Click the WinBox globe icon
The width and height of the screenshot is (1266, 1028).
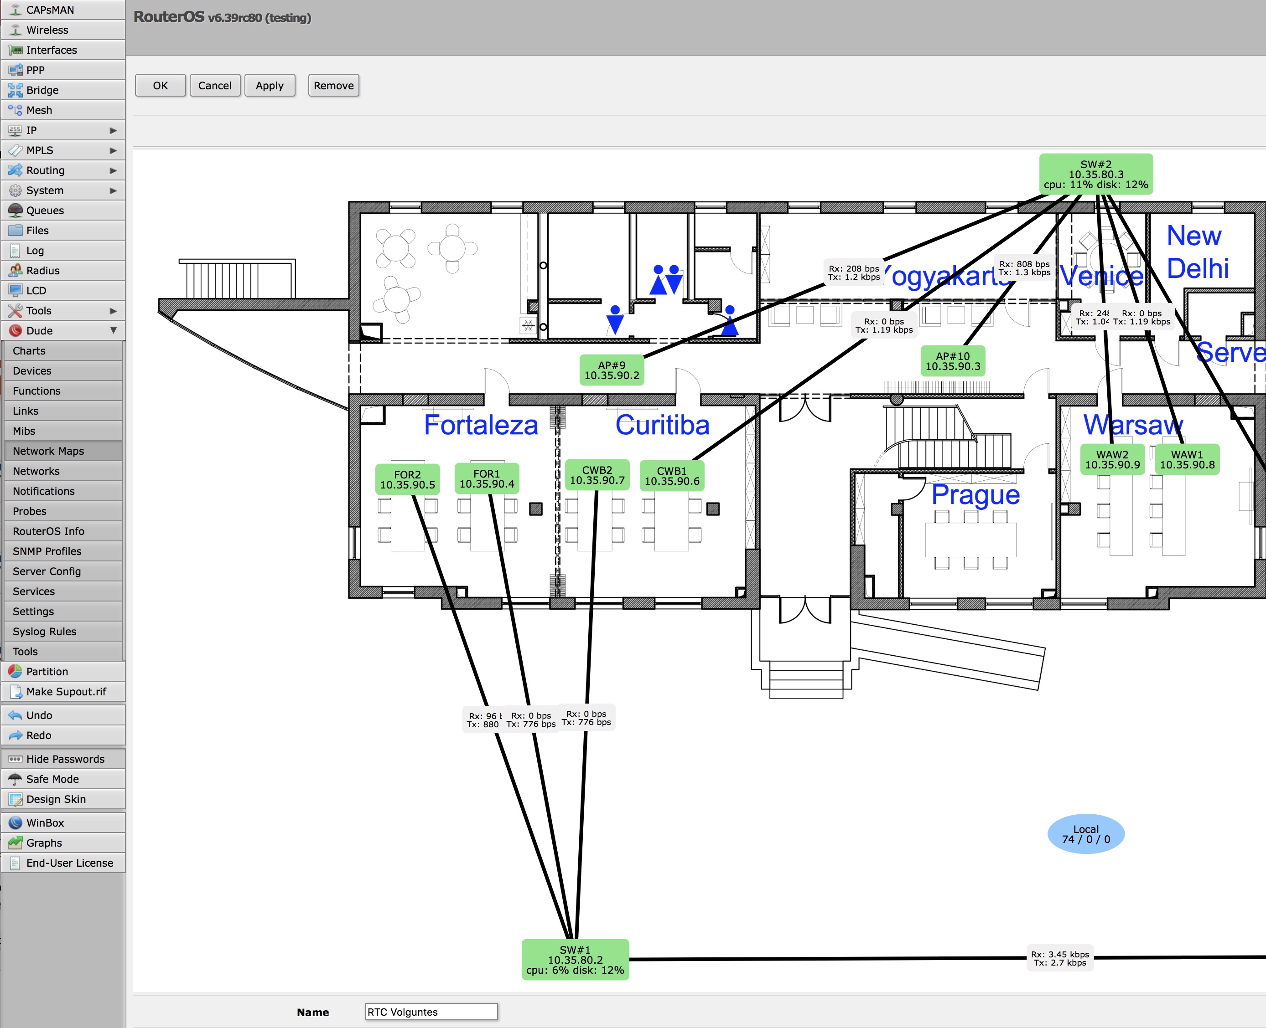[16, 822]
